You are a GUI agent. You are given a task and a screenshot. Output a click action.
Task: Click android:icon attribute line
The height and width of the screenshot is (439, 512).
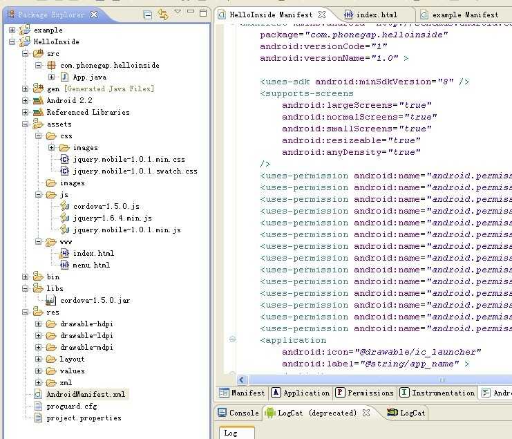coord(381,352)
